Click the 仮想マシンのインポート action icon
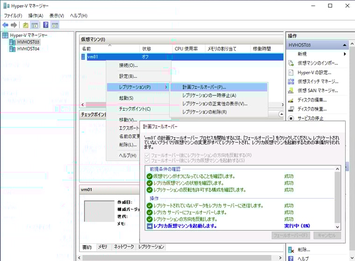The height and width of the screenshot is (261, 355). [291, 63]
